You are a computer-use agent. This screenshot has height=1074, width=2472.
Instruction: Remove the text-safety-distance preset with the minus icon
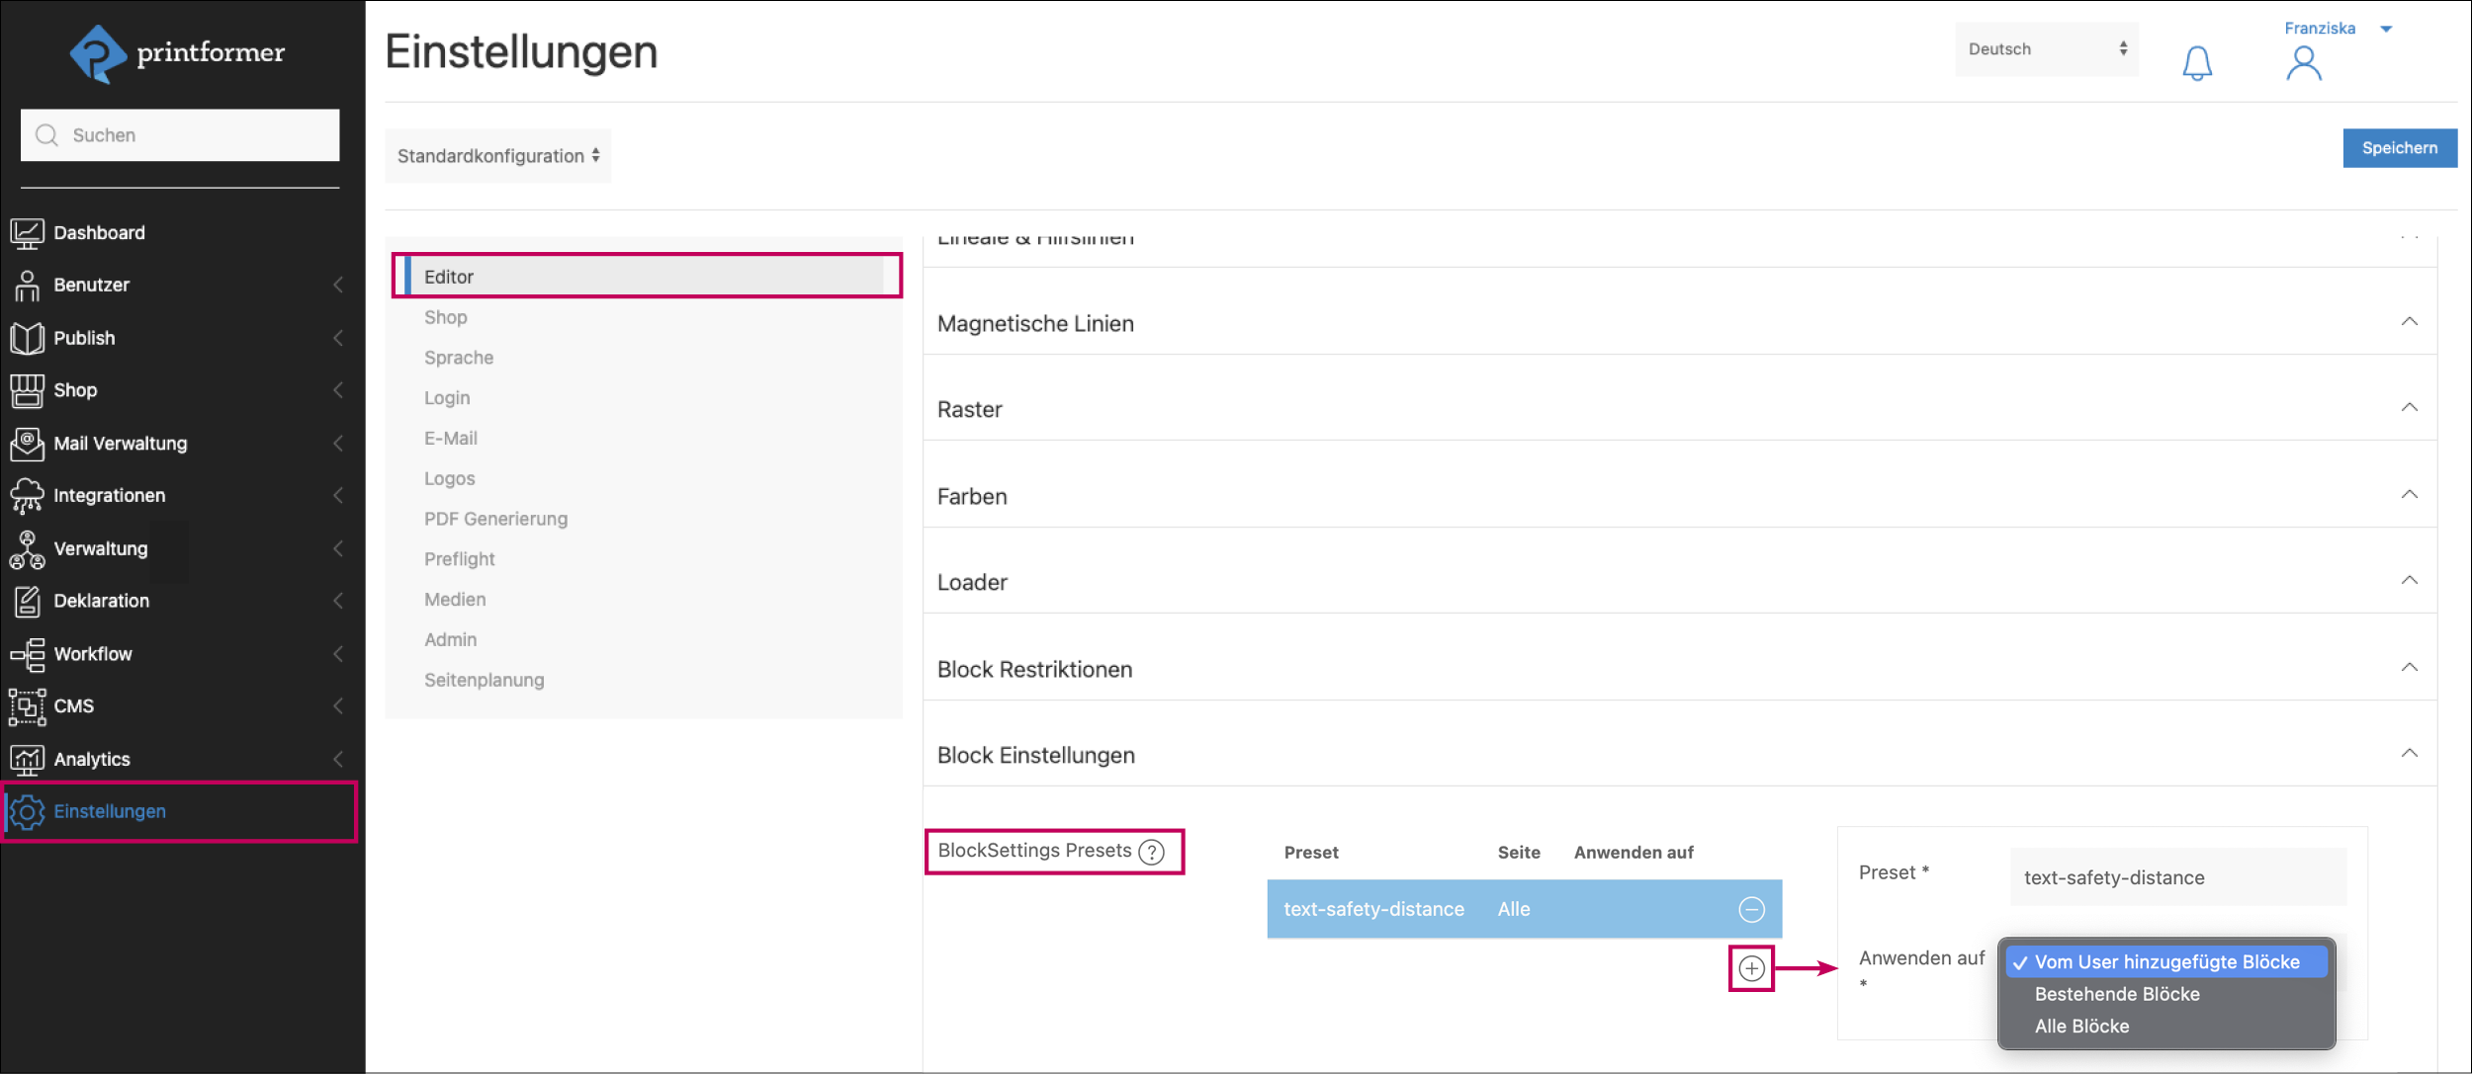1751,909
